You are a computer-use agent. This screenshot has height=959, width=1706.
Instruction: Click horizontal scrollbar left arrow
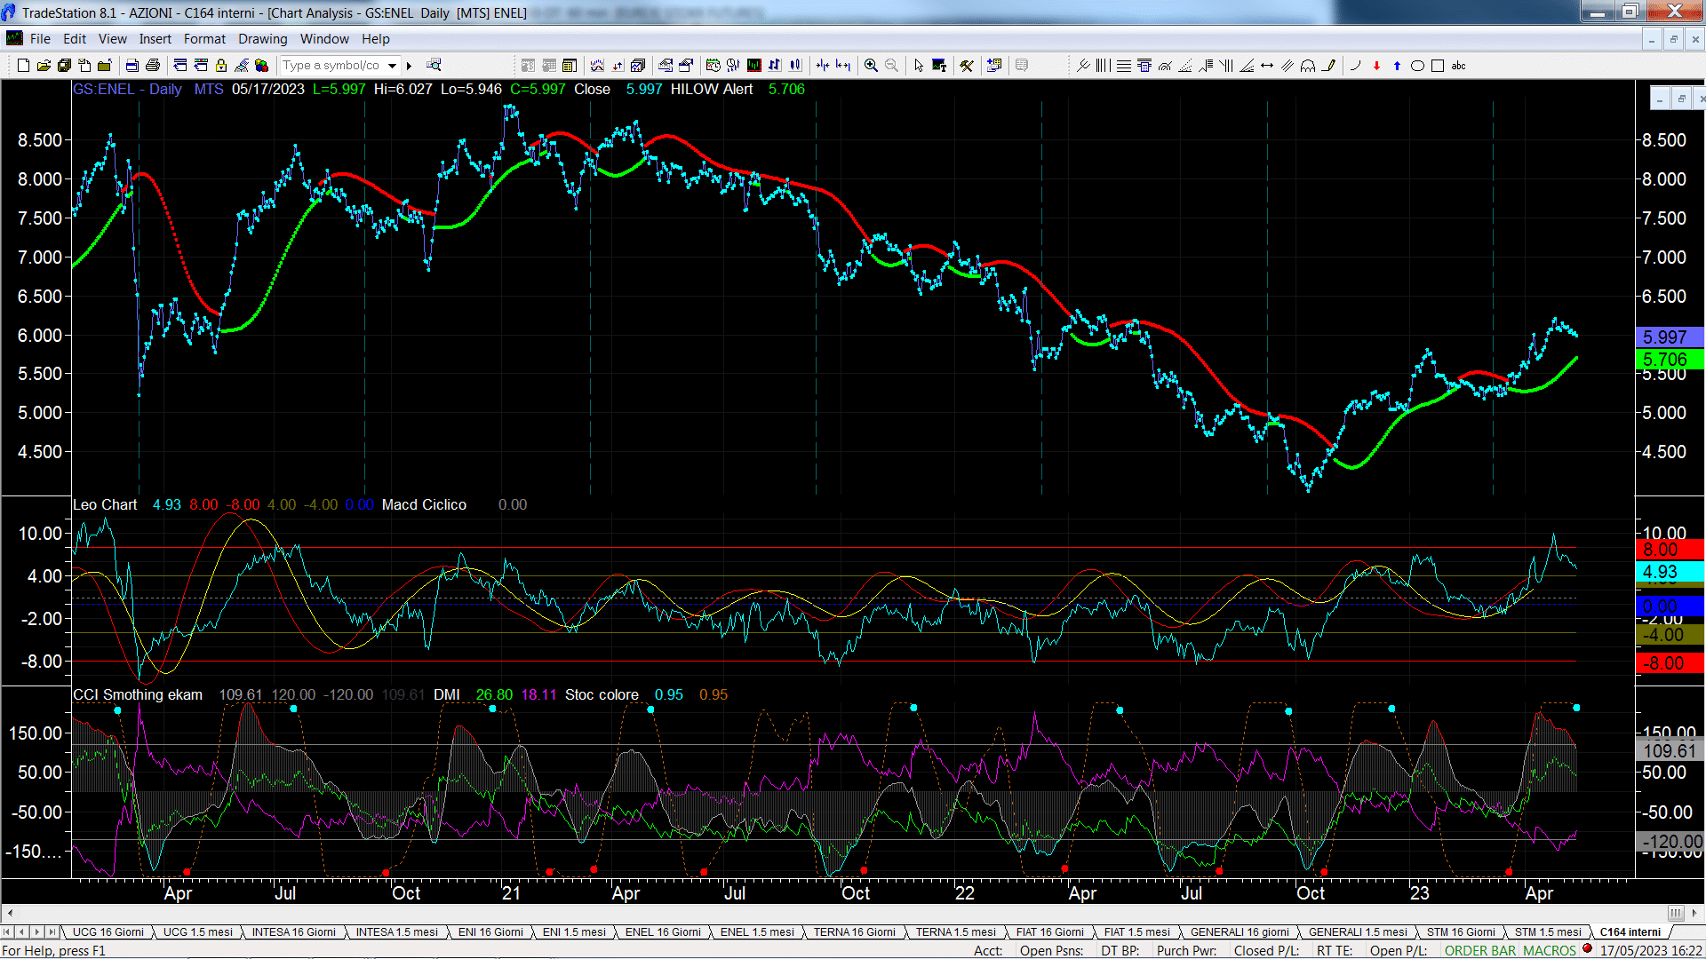coord(10,913)
